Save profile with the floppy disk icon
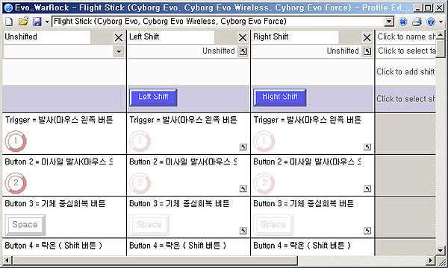This screenshot has width=448, height=268. pyautogui.click(x=37, y=22)
